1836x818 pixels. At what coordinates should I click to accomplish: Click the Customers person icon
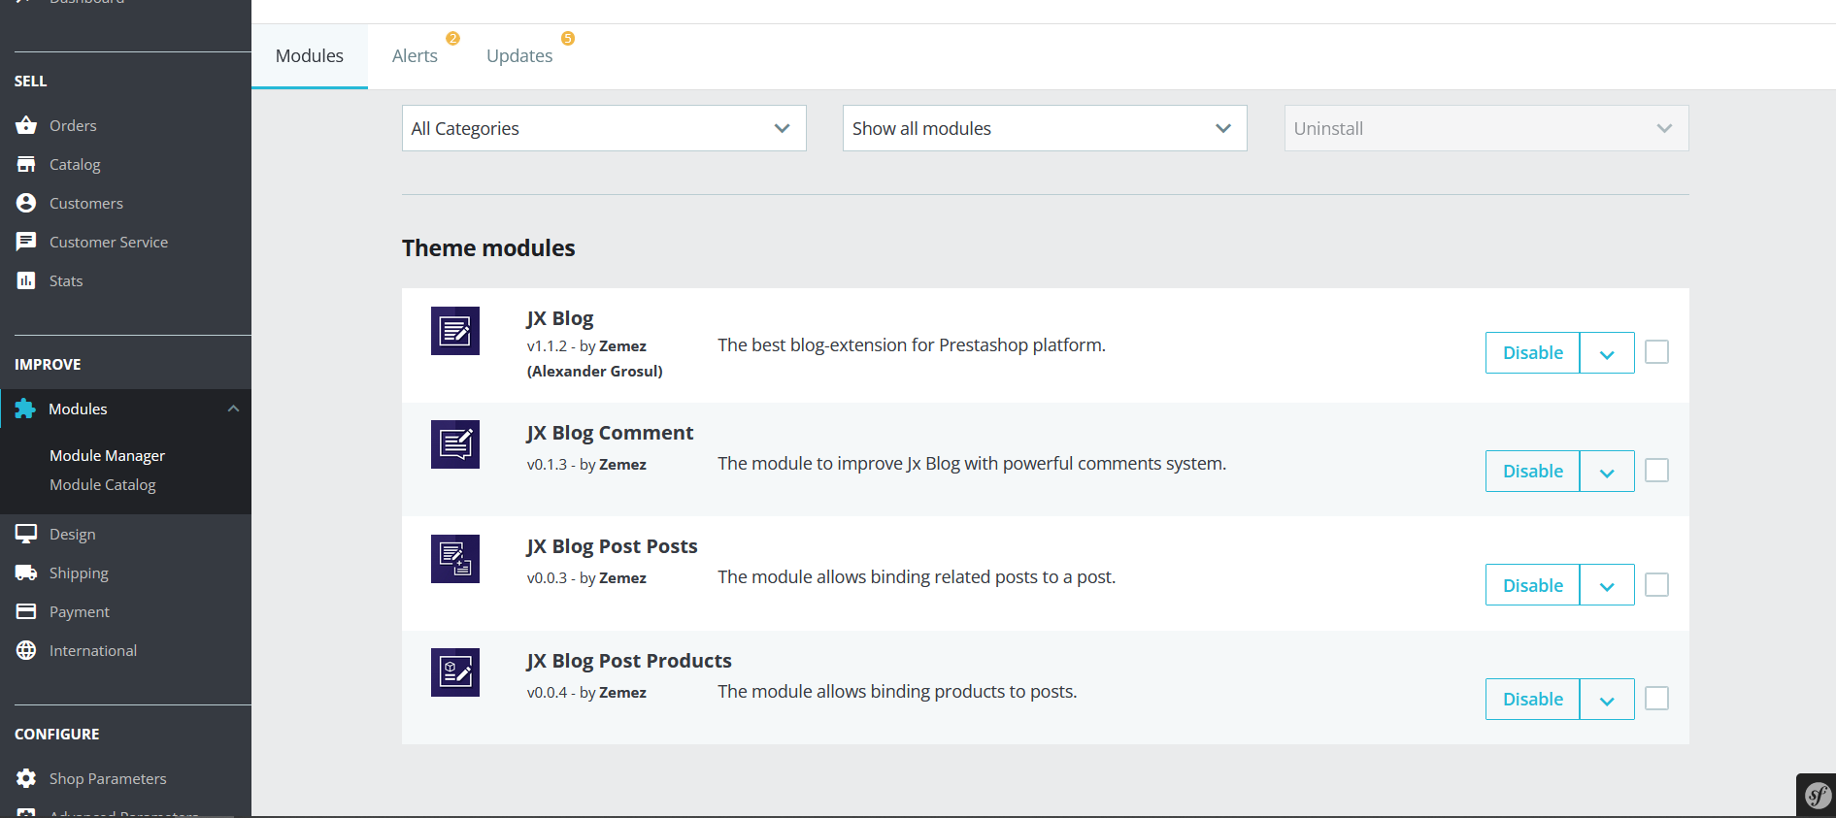coord(26,203)
